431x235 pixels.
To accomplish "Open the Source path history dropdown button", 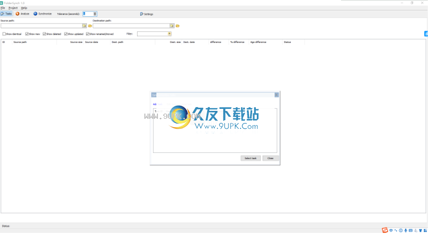I will point(84,26).
